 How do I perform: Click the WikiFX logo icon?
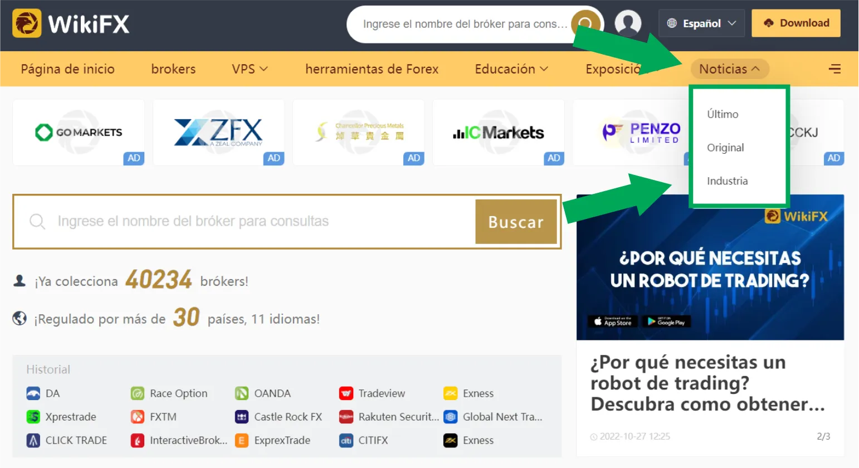click(x=27, y=23)
